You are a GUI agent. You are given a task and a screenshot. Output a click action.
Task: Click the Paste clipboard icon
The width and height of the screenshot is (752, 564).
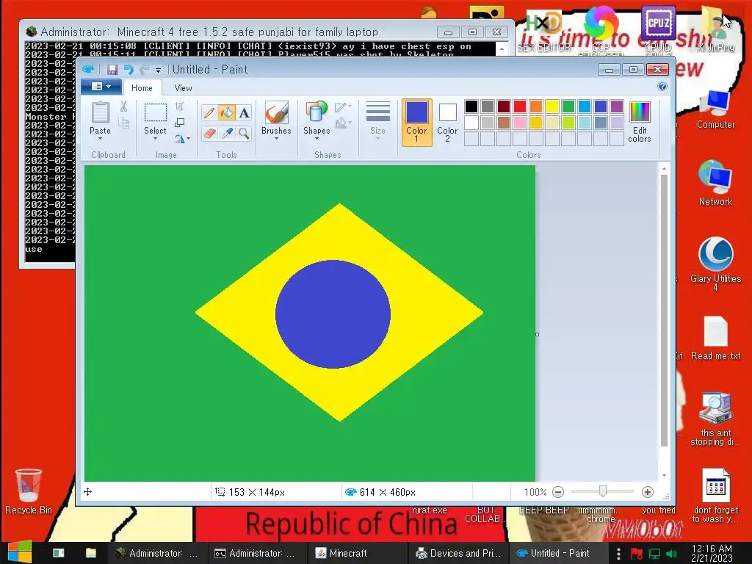(x=100, y=112)
